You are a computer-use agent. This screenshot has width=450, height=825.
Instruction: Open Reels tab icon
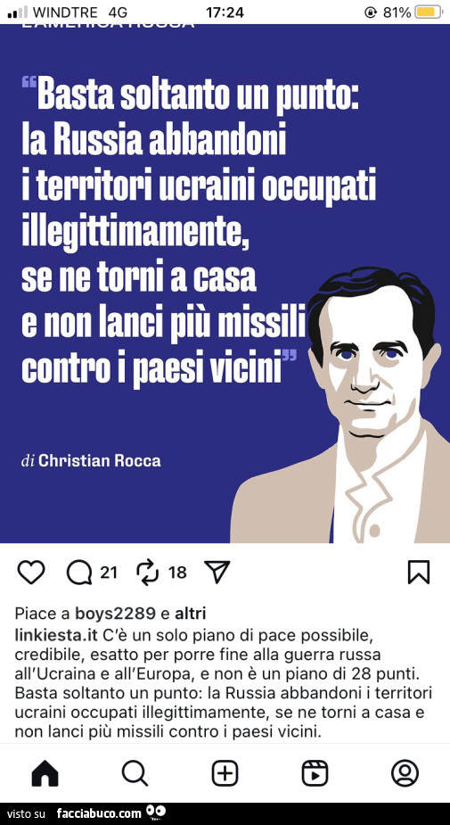(315, 774)
